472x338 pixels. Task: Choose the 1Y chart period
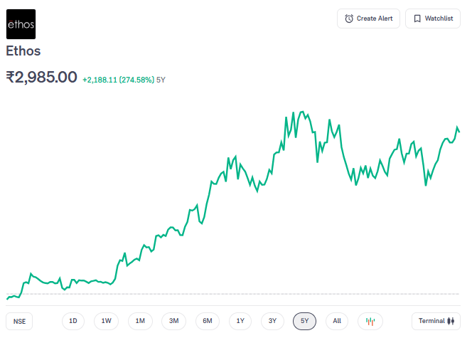click(x=240, y=321)
